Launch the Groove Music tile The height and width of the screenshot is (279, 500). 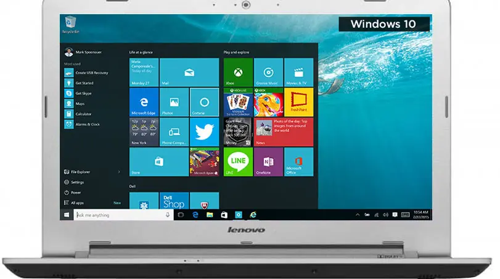(268, 72)
